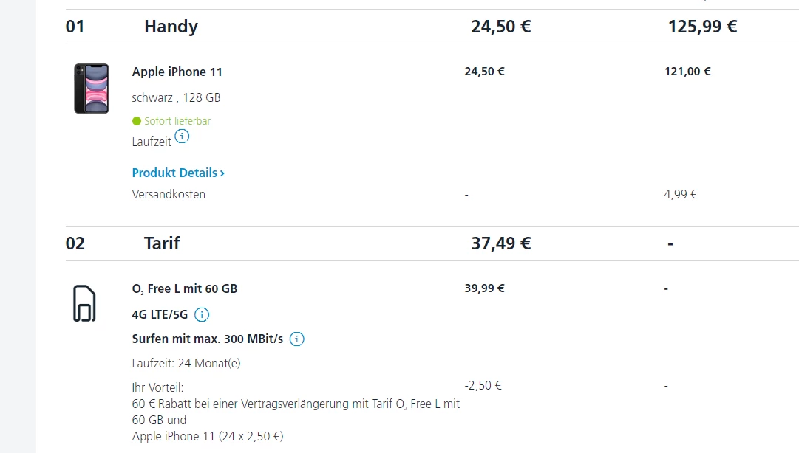Screen dimensions: 799x453
Task: Click the green Sofort lieferbar availability dot
Action: tap(136, 121)
